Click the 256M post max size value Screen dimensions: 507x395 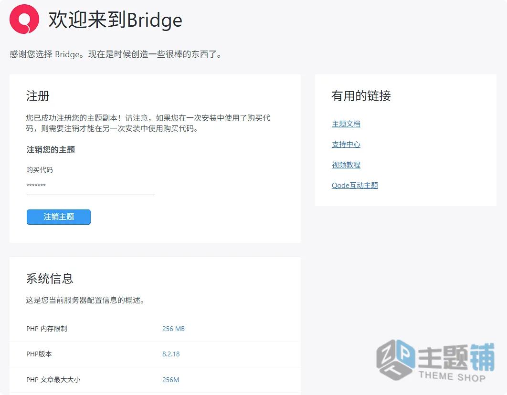point(170,380)
